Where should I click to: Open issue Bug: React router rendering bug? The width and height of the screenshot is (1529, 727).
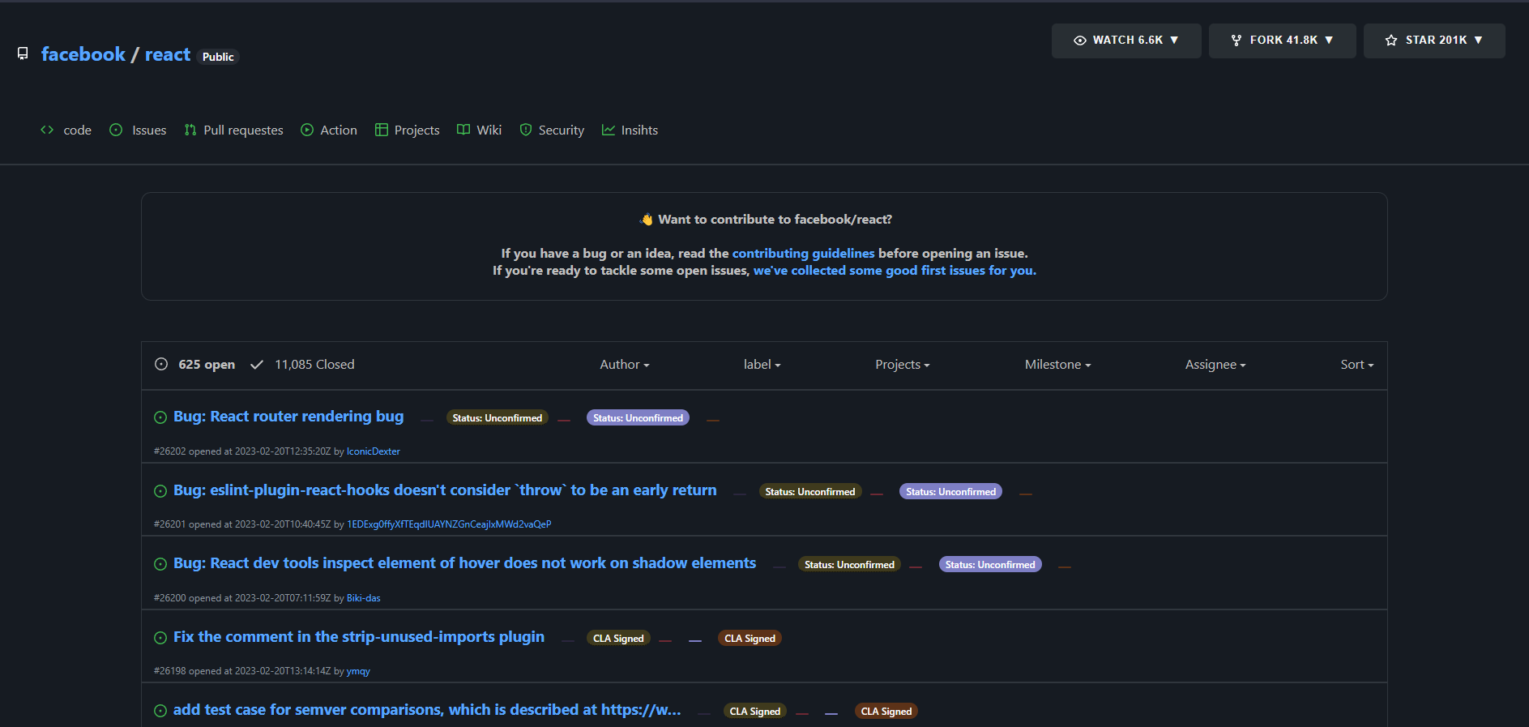point(288,417)
